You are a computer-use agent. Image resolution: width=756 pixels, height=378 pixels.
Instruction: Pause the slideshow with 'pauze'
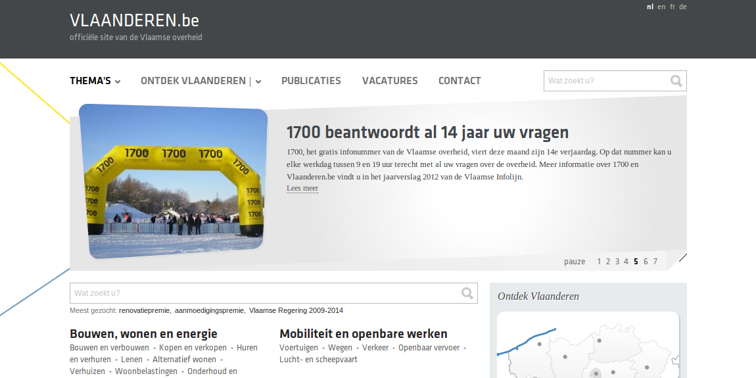click(x=575, y=262)
